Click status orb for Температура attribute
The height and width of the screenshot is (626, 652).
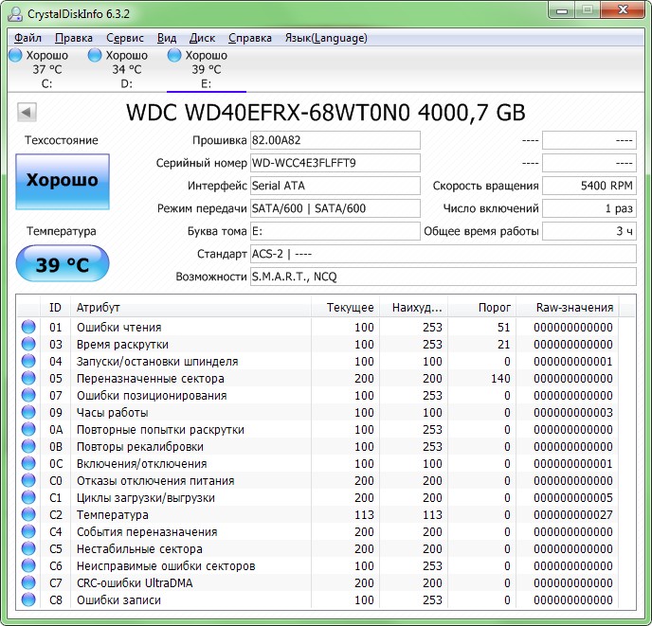pos(28,514)
